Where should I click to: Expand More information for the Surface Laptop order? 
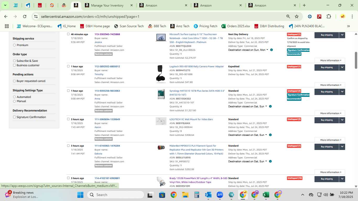[x=330, y=60]
